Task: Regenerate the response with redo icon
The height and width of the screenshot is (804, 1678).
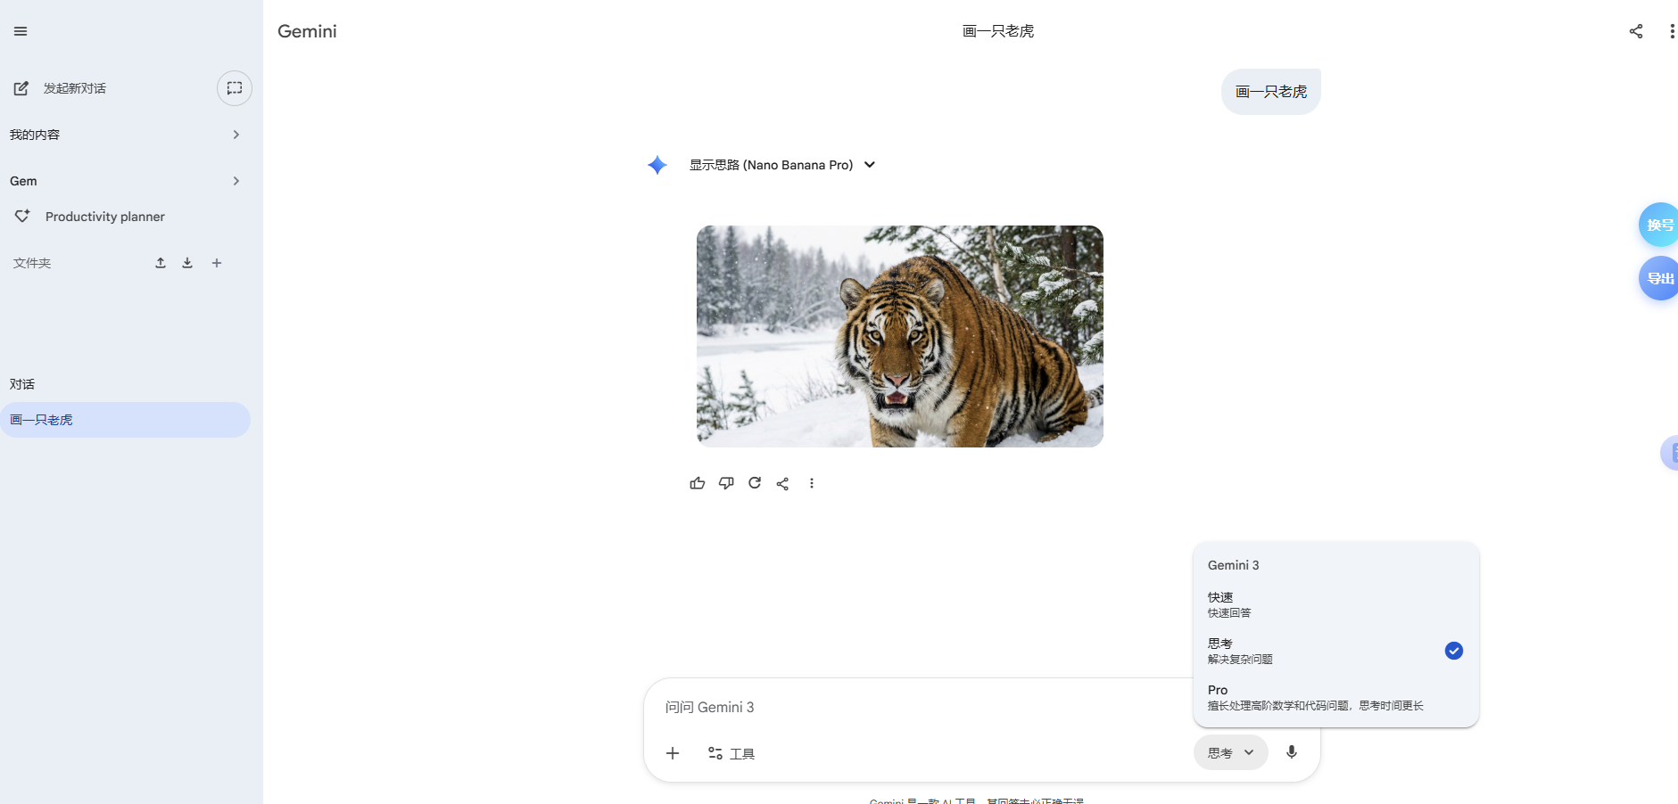Action: (755, 483)
